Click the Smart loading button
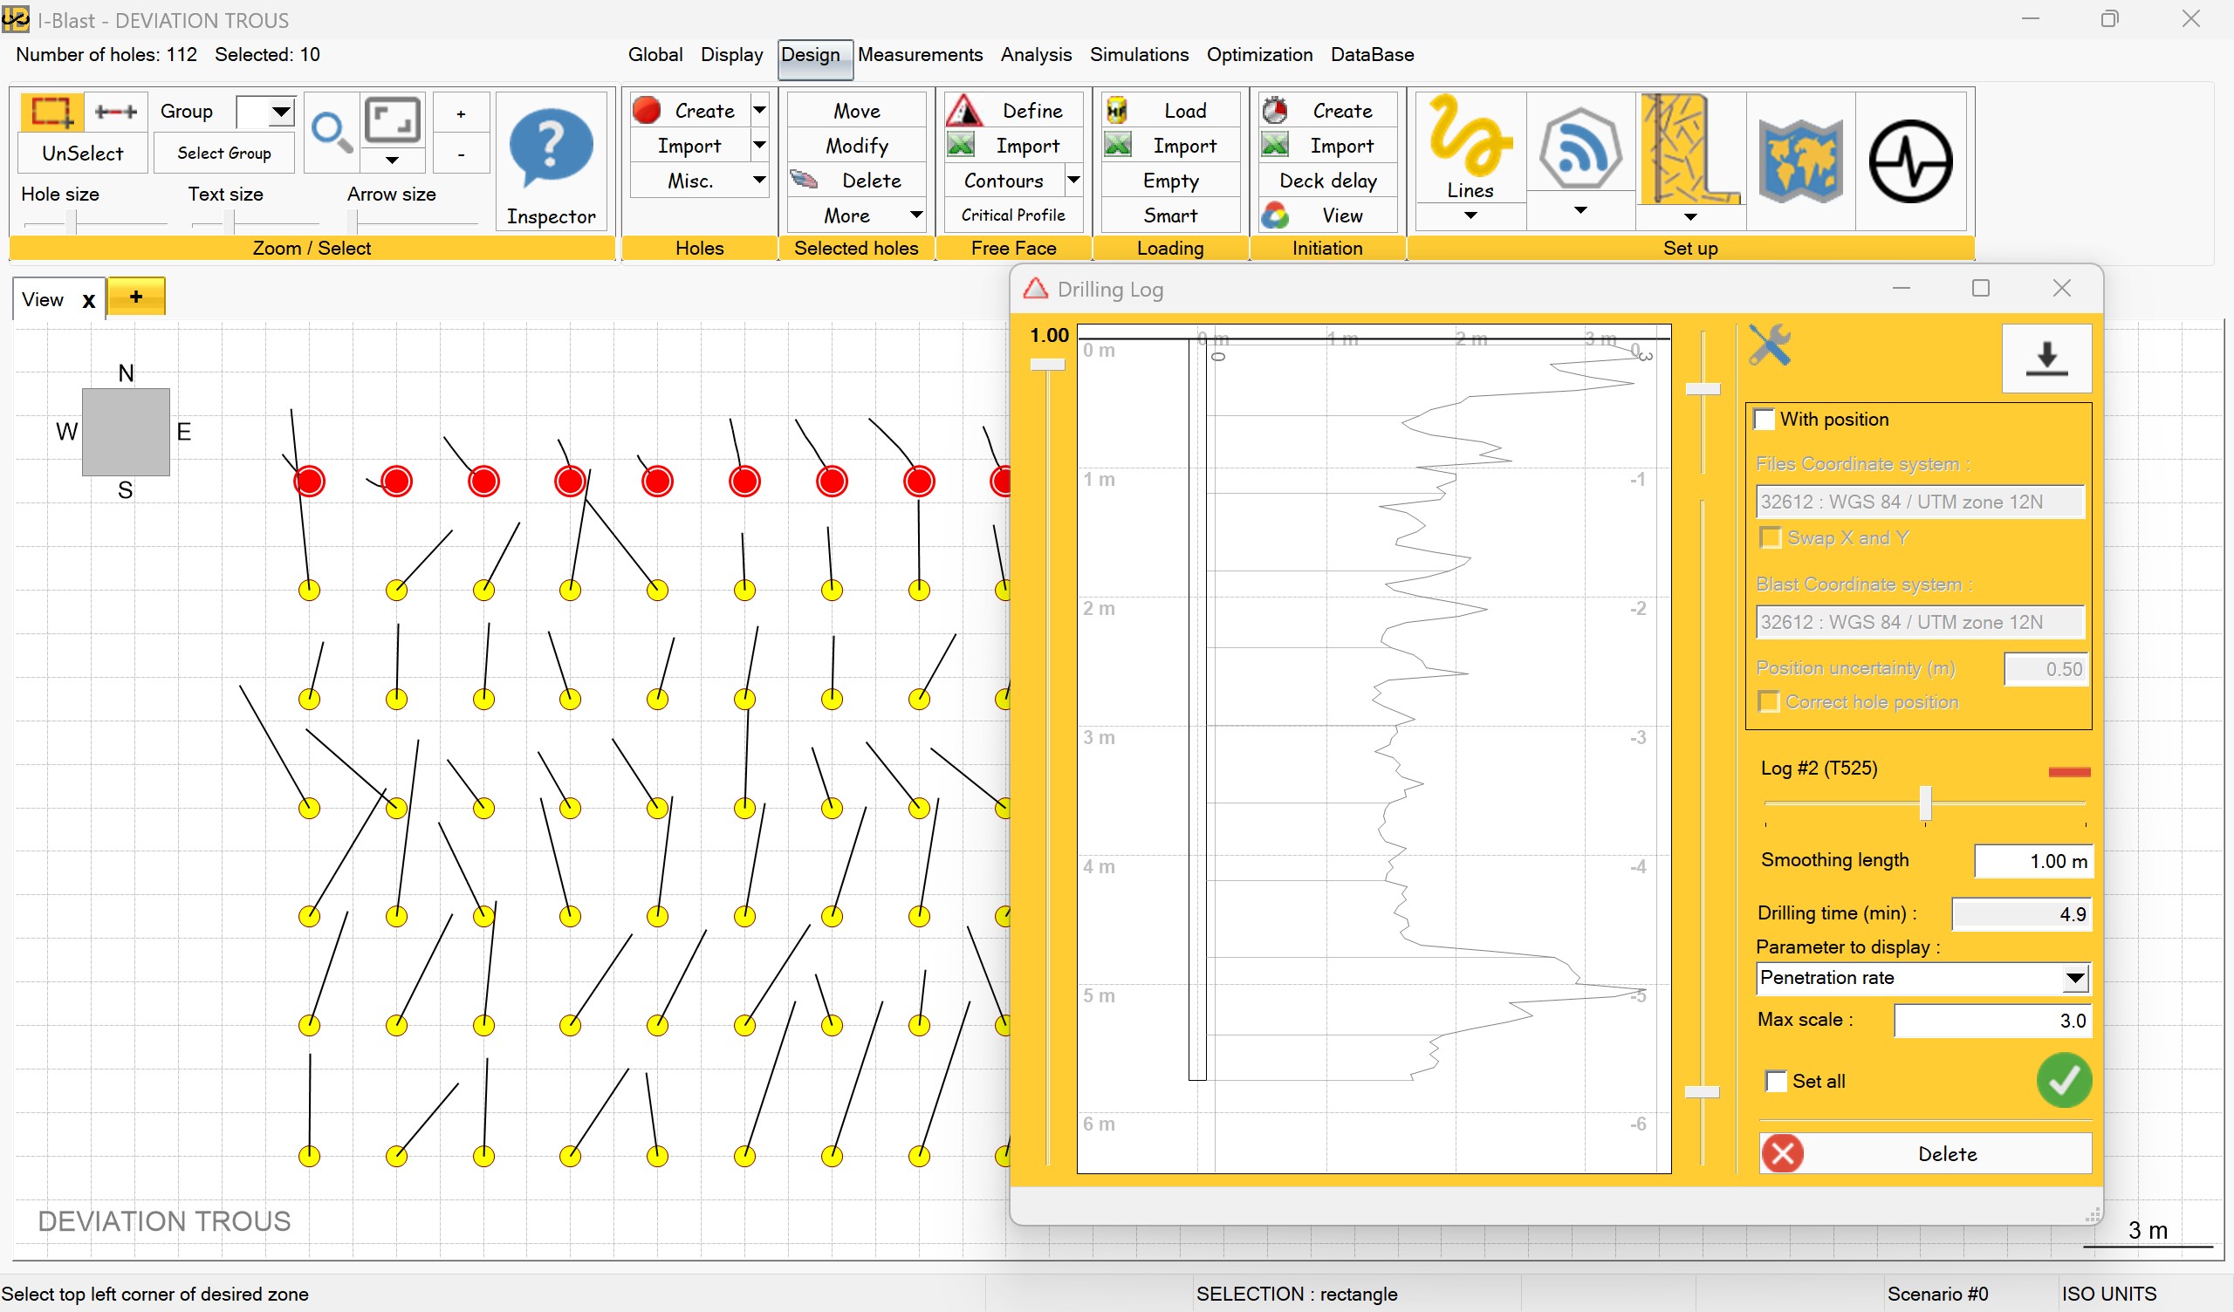 click(1168, 215)
